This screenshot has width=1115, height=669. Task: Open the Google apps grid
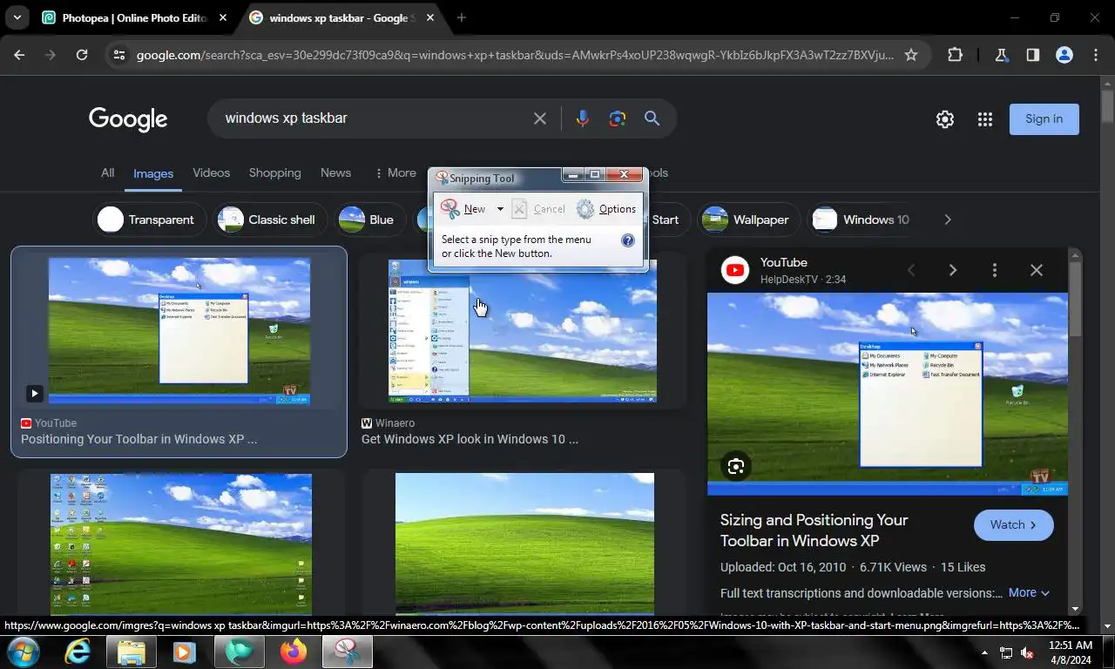coord(985,119)
